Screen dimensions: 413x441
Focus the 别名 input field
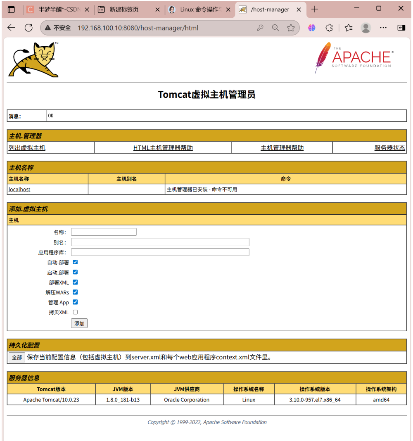pyautogui.click(x=160, y=242)
